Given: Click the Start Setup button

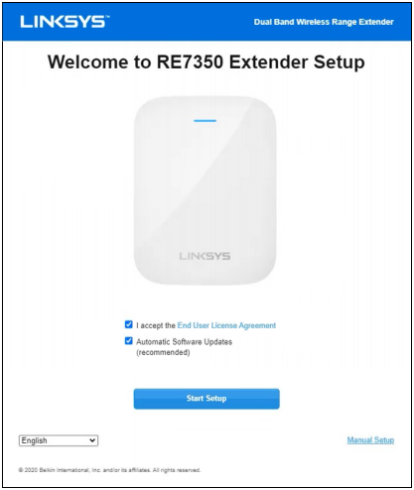Looking at the screenshot, I should click(207, 399).
